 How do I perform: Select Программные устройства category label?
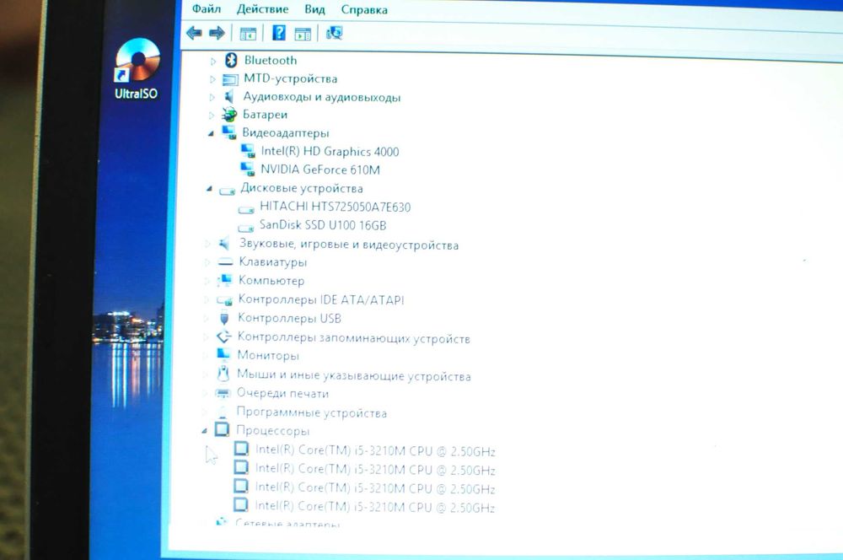tap(311, 413)
